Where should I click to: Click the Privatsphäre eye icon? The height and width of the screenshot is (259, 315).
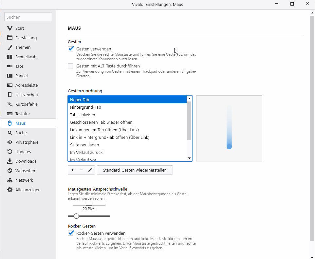(x=9, y=142)
